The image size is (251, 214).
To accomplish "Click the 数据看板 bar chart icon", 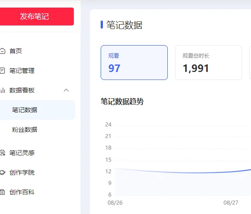I will tap(3, 90).
